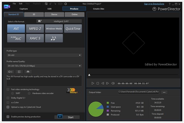This screenshot has width=184, height=123.
Task: Select the Windows Media format
Action: coord(54,29)
